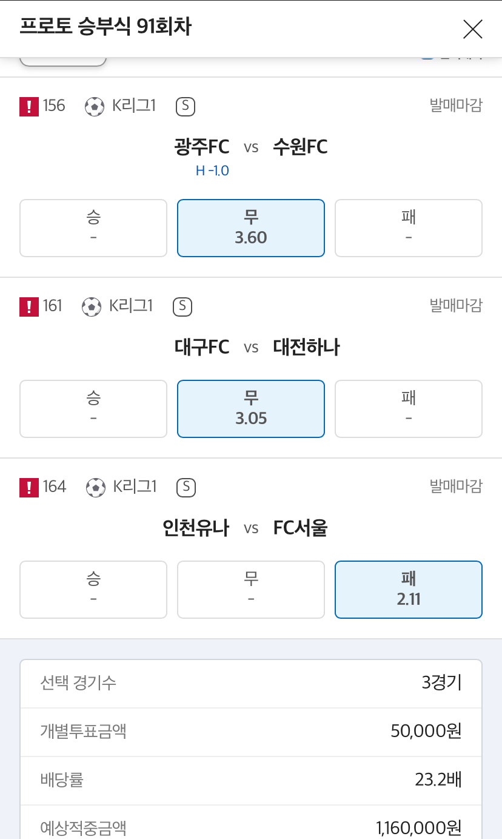Select 패 for 광주FC vs 수원FC

coord(409,228)
